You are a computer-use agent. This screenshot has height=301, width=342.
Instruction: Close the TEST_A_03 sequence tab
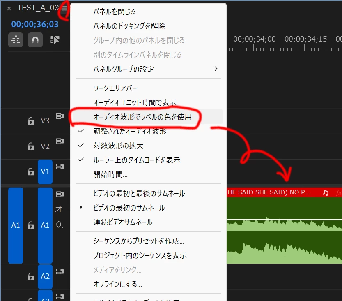point(9,9)
